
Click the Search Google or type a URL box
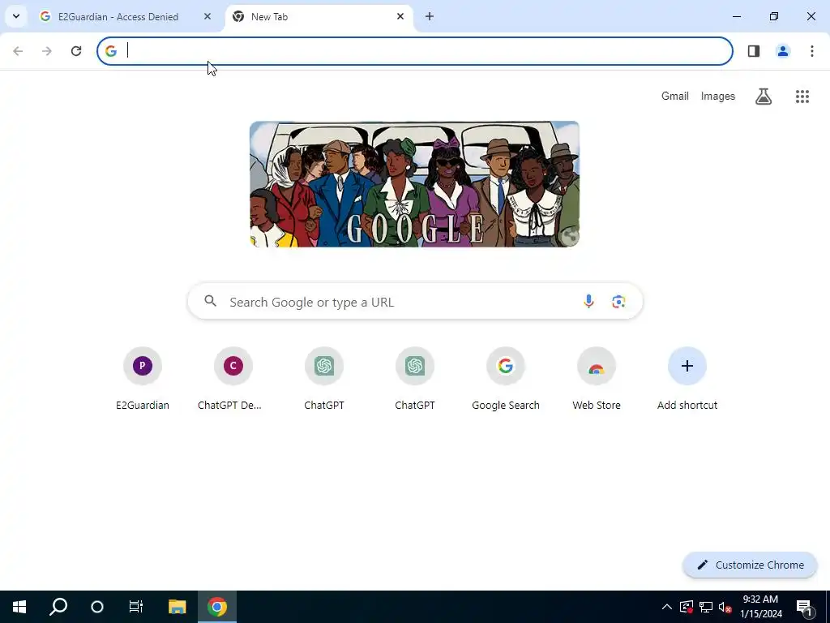(415, 302)
